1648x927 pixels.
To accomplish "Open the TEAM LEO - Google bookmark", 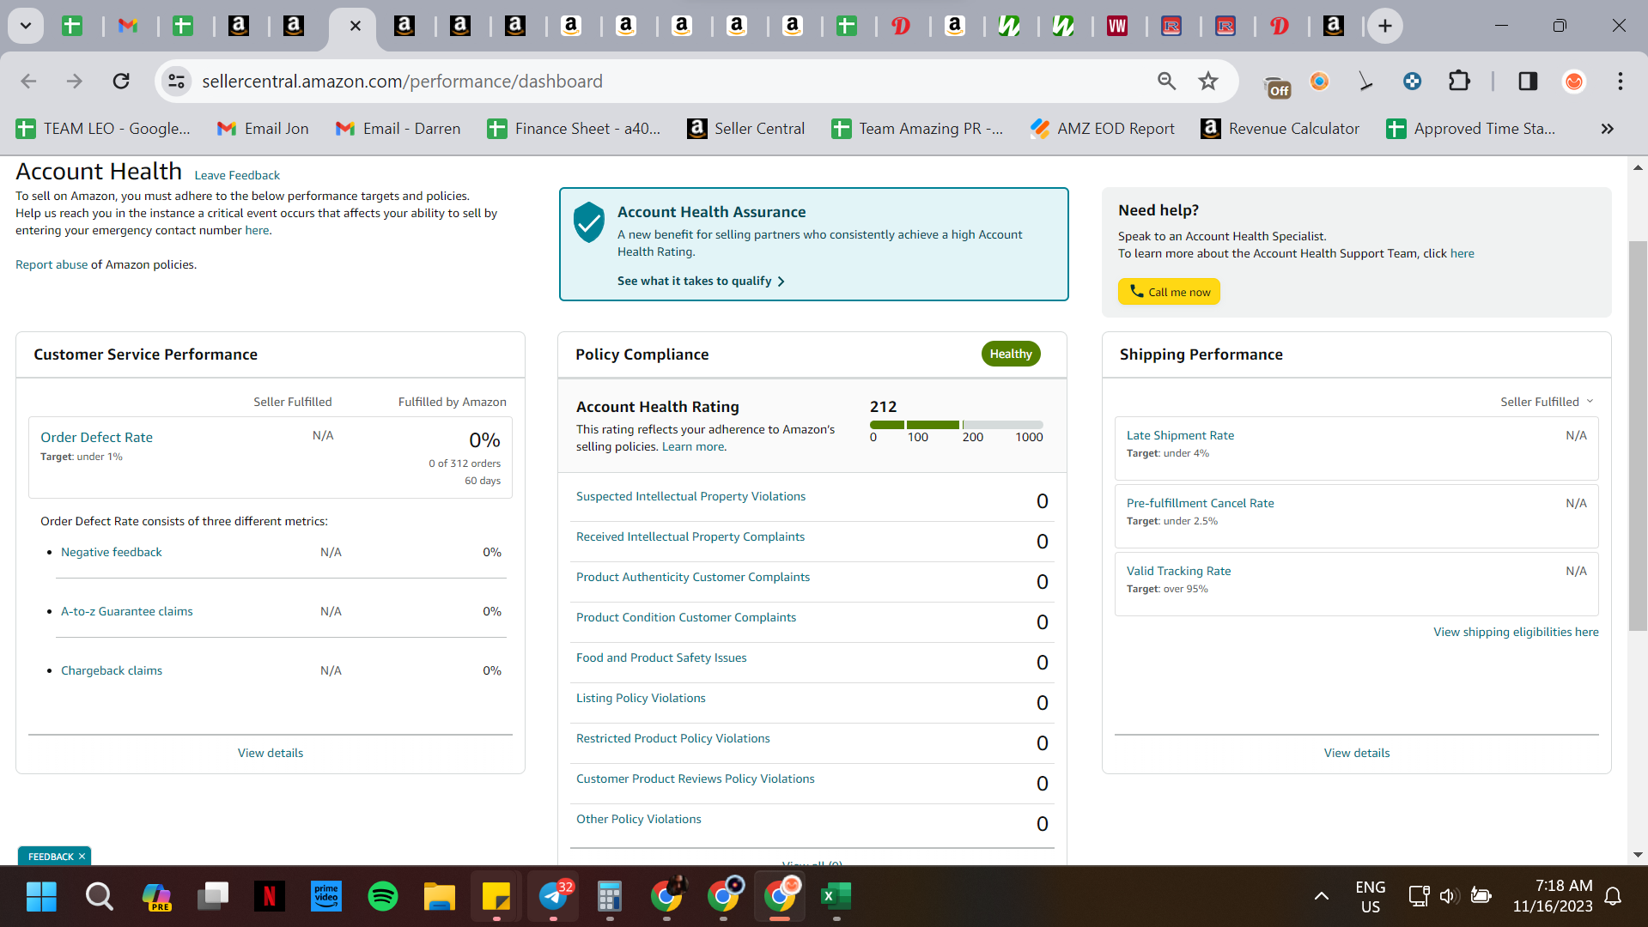I will point(103,129).
